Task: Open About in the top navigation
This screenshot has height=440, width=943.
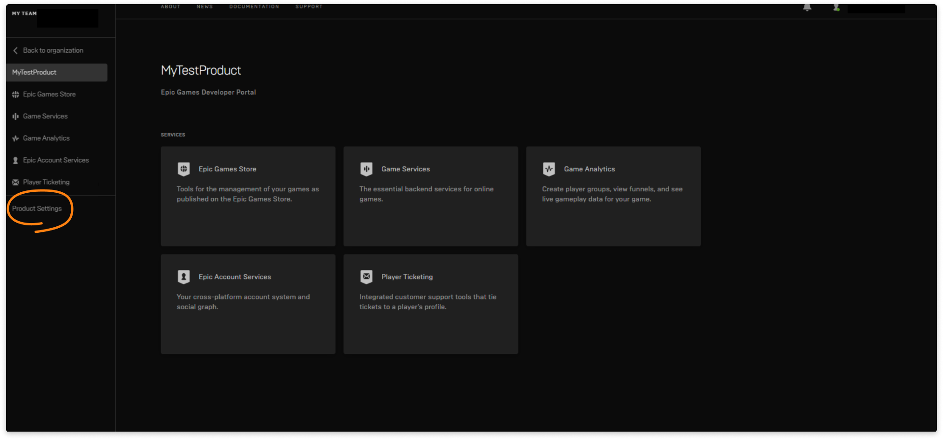Action: click(x=170, y=7)
